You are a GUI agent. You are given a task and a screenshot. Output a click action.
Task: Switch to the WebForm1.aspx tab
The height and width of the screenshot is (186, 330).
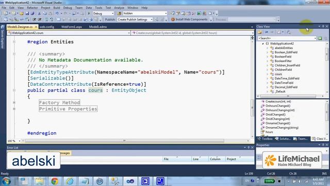click(72, 27)
